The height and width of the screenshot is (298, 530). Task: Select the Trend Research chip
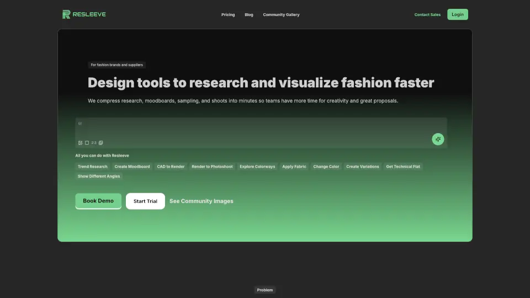pos(93,166)
